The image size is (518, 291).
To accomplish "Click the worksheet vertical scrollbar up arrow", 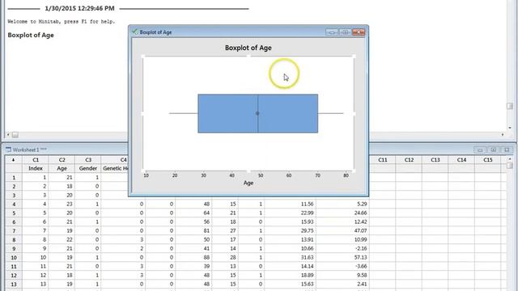I will pyautogui.click(x=510, y=159).
